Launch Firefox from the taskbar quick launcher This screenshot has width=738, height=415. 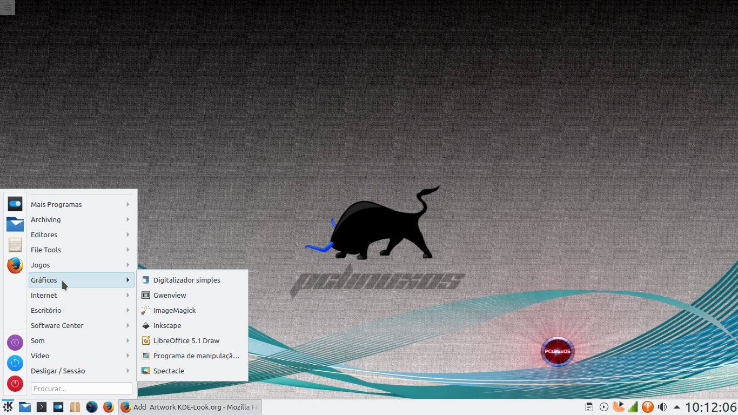(x=109, y=407)
